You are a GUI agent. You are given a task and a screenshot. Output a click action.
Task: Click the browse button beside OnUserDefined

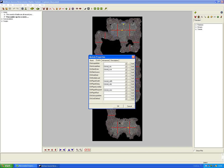[129, 99]
